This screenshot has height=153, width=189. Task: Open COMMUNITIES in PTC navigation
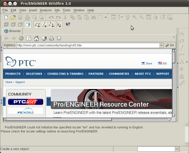click(119, 74)
